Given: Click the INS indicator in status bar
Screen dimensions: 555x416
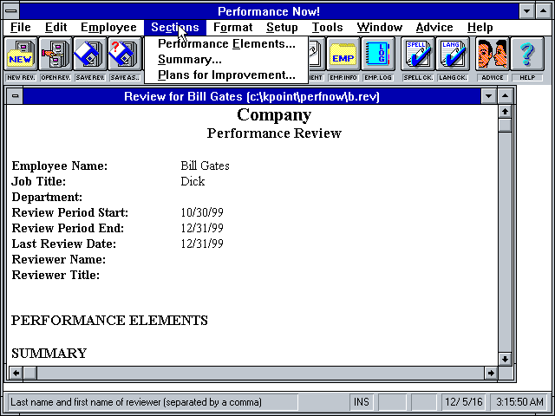Looking at the screenshot, I should point(361,402).
